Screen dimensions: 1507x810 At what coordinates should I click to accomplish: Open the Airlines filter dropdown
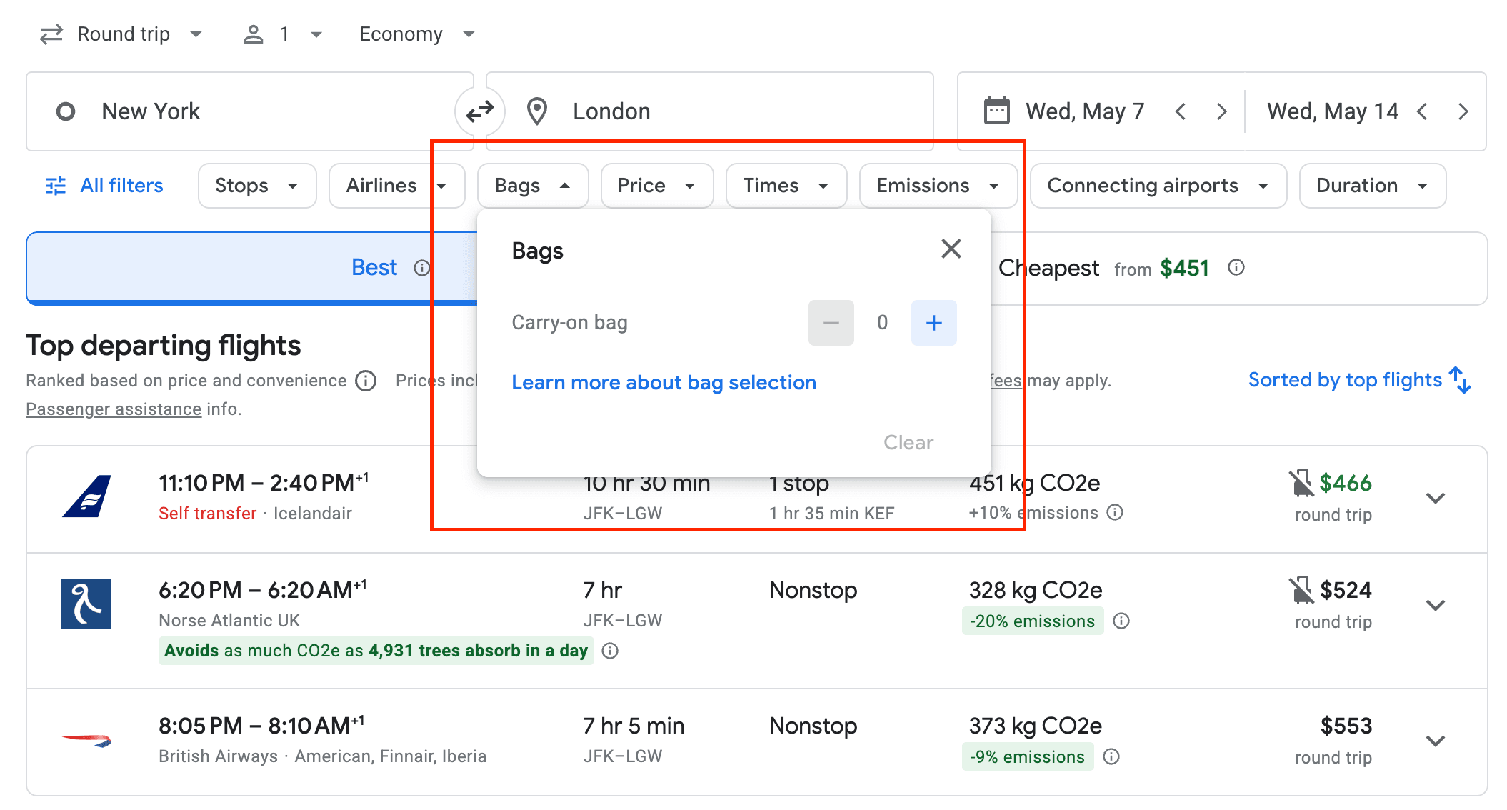tap(396, 186)
